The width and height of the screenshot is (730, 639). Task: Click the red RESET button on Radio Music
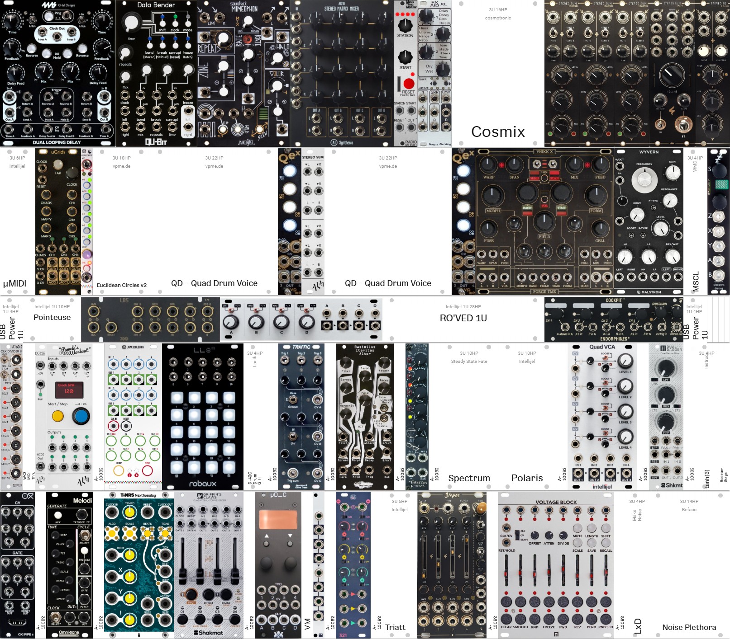[x=409, y=84]
